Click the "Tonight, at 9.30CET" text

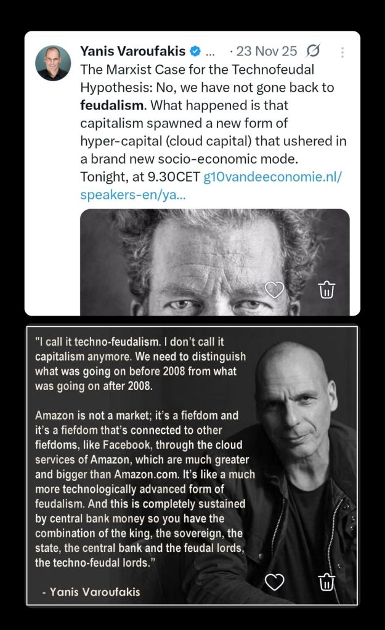[139, 177]
